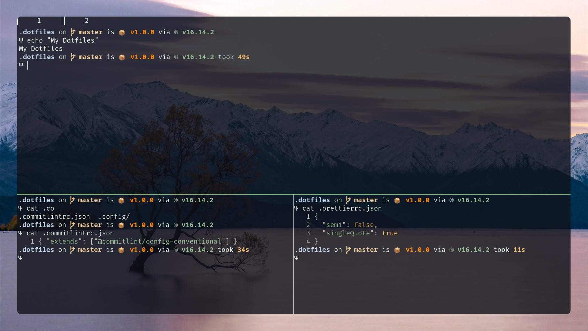Click the 'cat .co' partial command
Viewport: 588px width, 331px height.
(x=40, y=208)
